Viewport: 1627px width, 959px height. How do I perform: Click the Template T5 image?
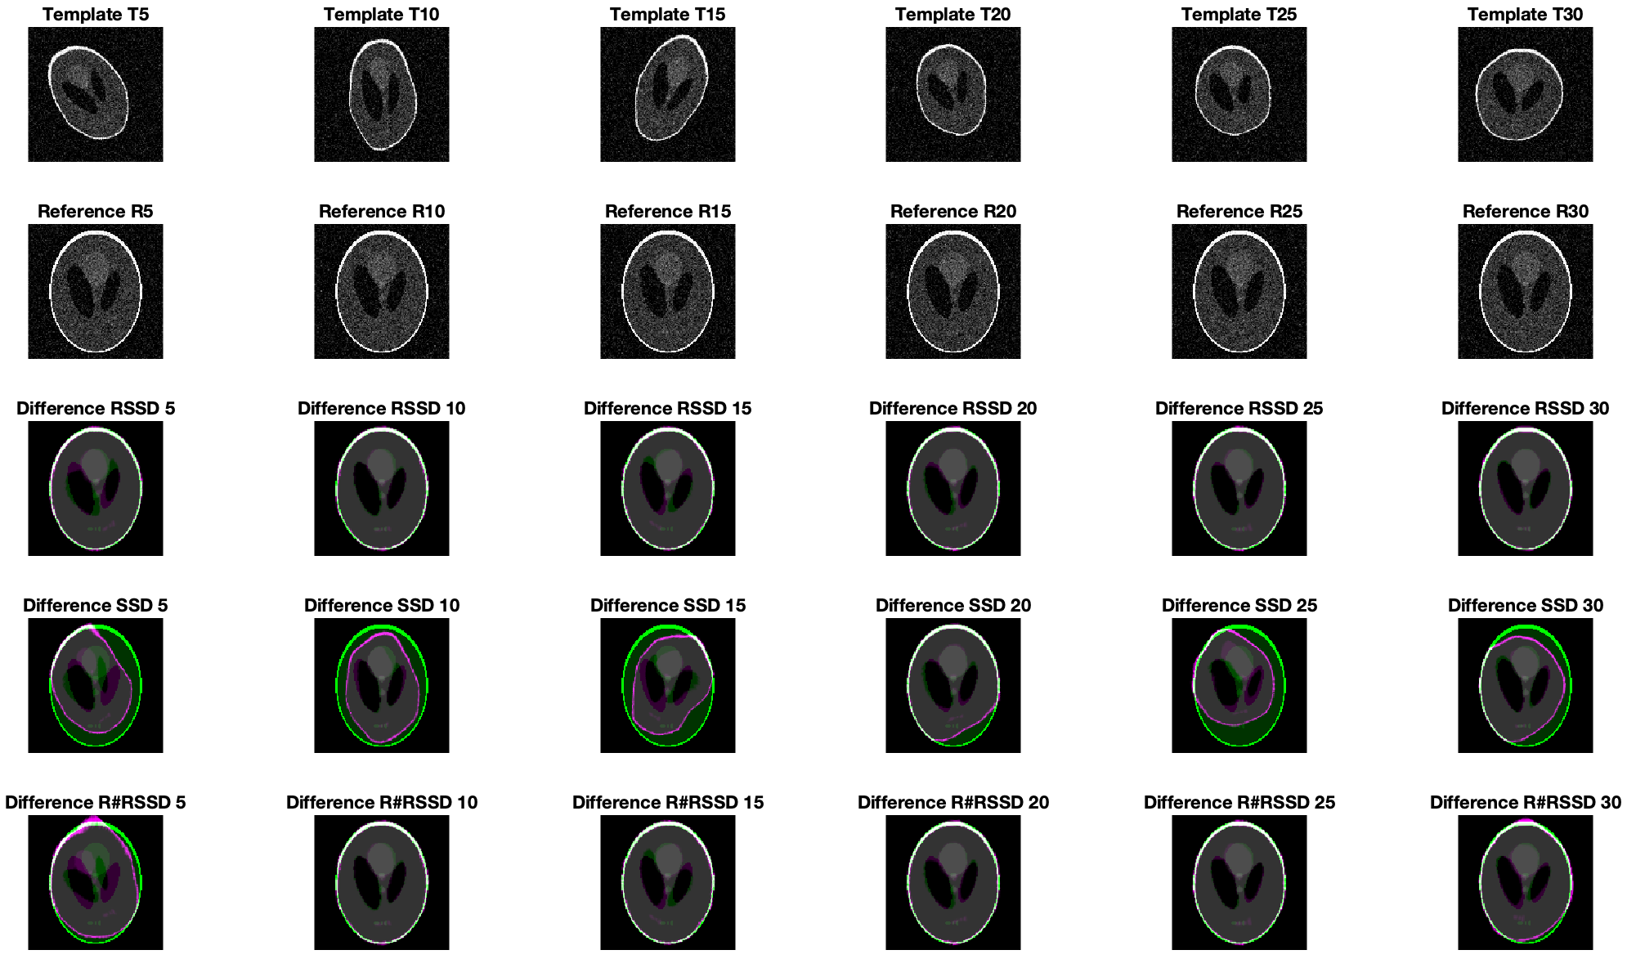[96, 94]
